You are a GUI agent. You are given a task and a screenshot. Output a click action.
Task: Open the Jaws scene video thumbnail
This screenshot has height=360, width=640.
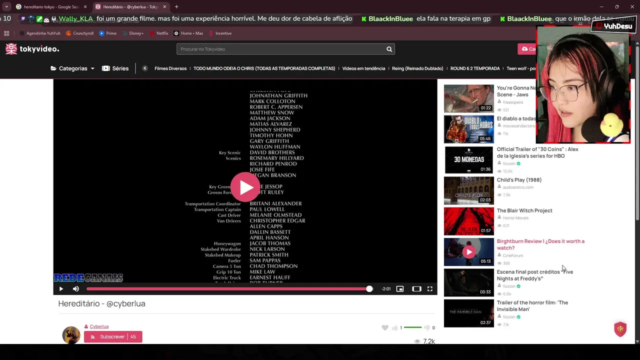coord(468,98)
